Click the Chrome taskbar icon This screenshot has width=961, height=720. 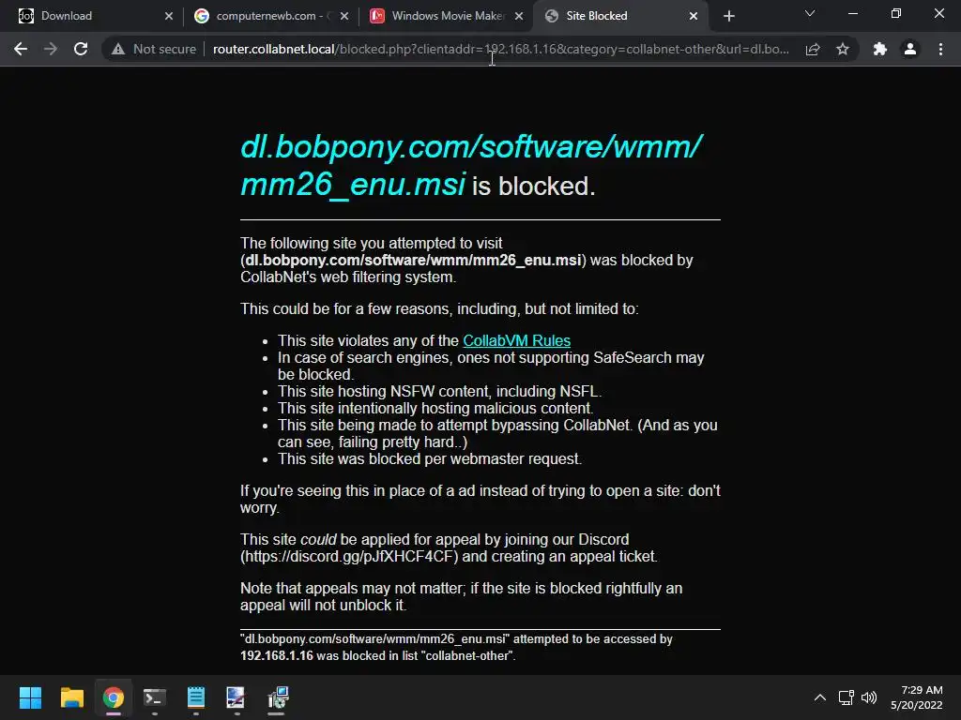pos(114,697)
